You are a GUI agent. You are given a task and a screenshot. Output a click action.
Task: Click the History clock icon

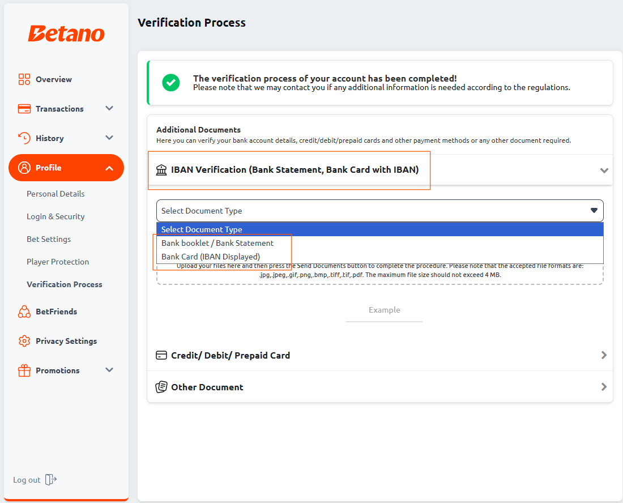point(24,138)
